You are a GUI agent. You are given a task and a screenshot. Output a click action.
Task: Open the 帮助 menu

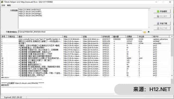click(x=9, y=5)
